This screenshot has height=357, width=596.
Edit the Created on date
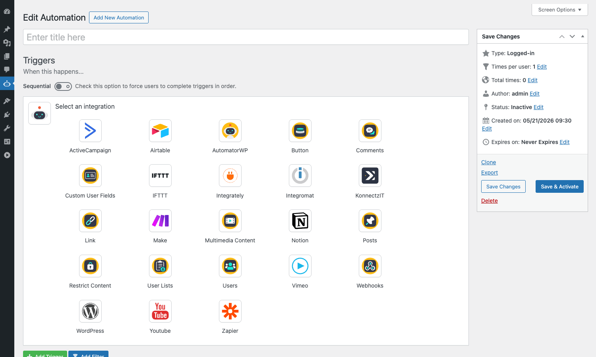pos(487,129)
